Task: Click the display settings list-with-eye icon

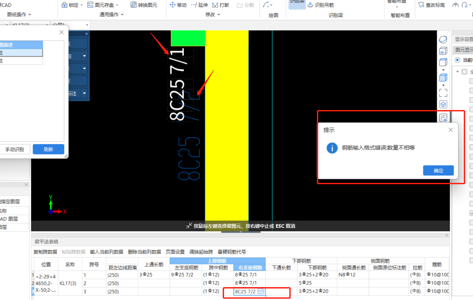Action: [x=443, y=118]
